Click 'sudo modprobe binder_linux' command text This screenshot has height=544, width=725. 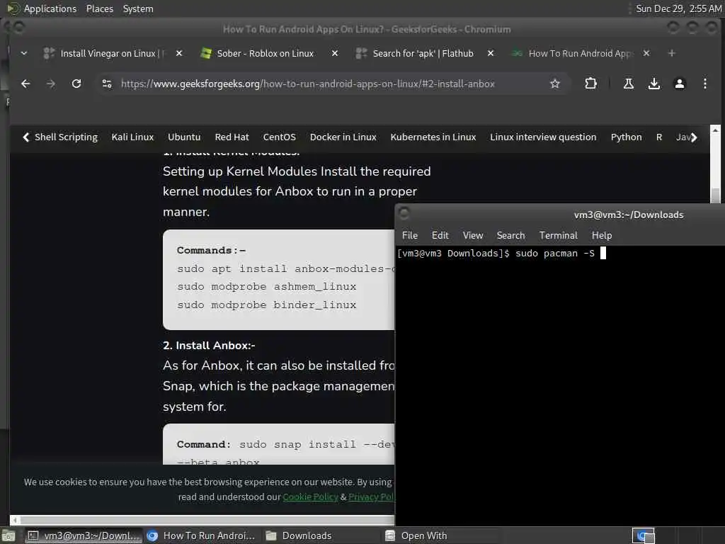[x=267, y=305]
